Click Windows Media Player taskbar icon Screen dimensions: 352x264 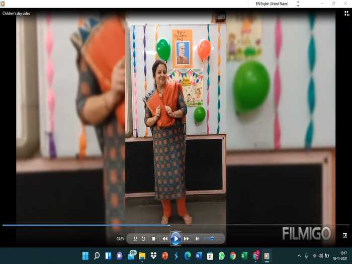267,255
